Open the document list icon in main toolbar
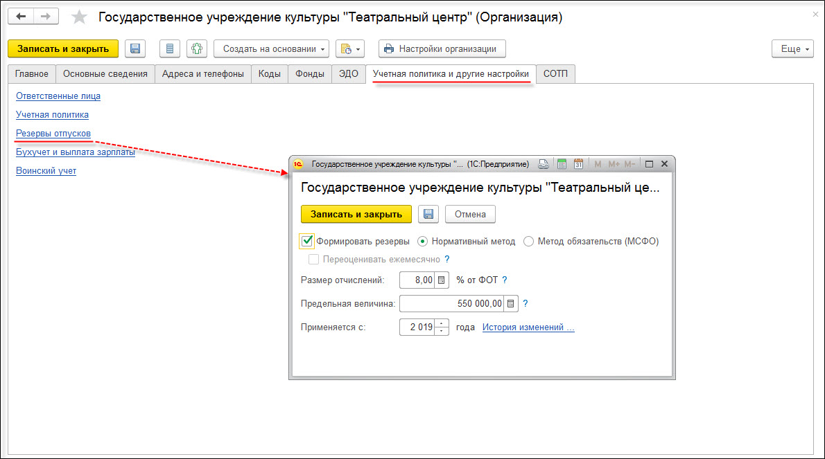 pyautogui.click(x=169, y=49)
